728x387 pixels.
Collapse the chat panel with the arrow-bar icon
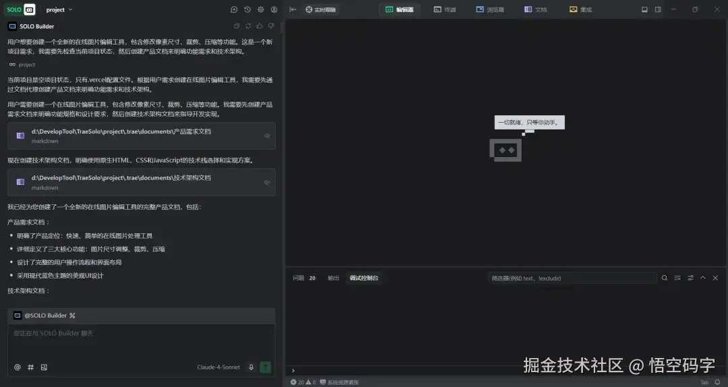click(293, 9)
